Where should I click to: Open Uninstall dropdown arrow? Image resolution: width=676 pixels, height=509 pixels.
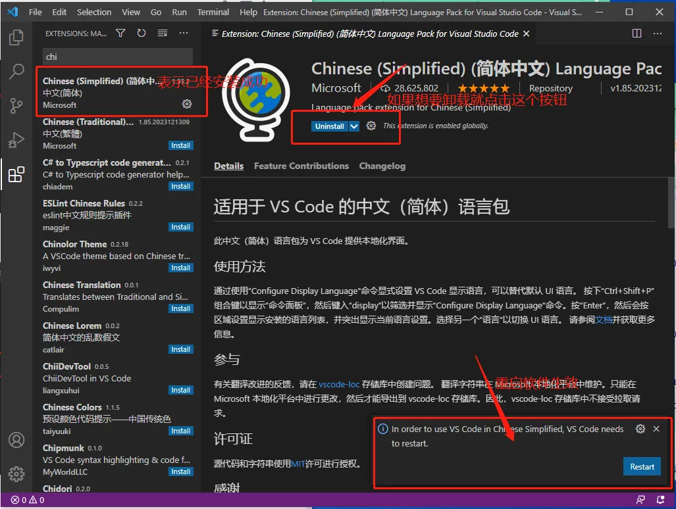(354, 126)
